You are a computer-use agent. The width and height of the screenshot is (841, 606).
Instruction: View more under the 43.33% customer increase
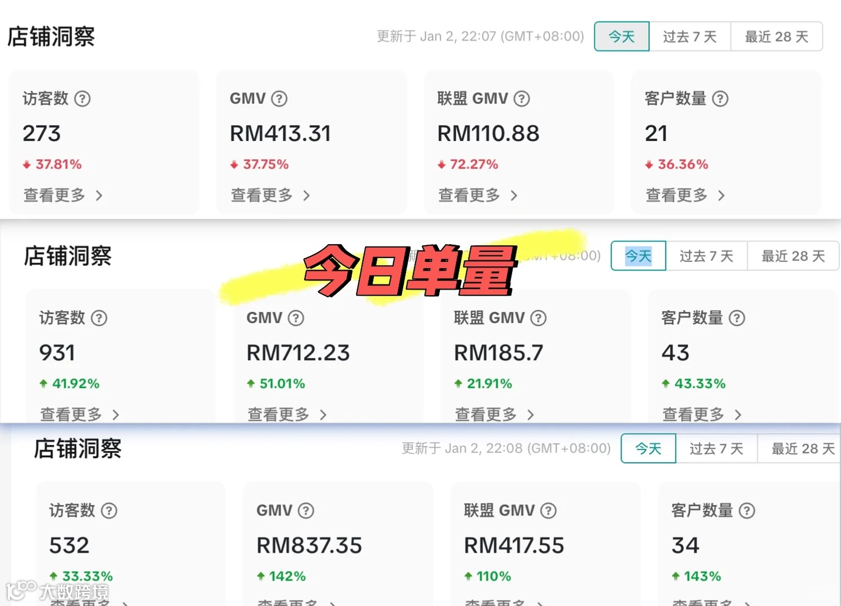[702, 415]
